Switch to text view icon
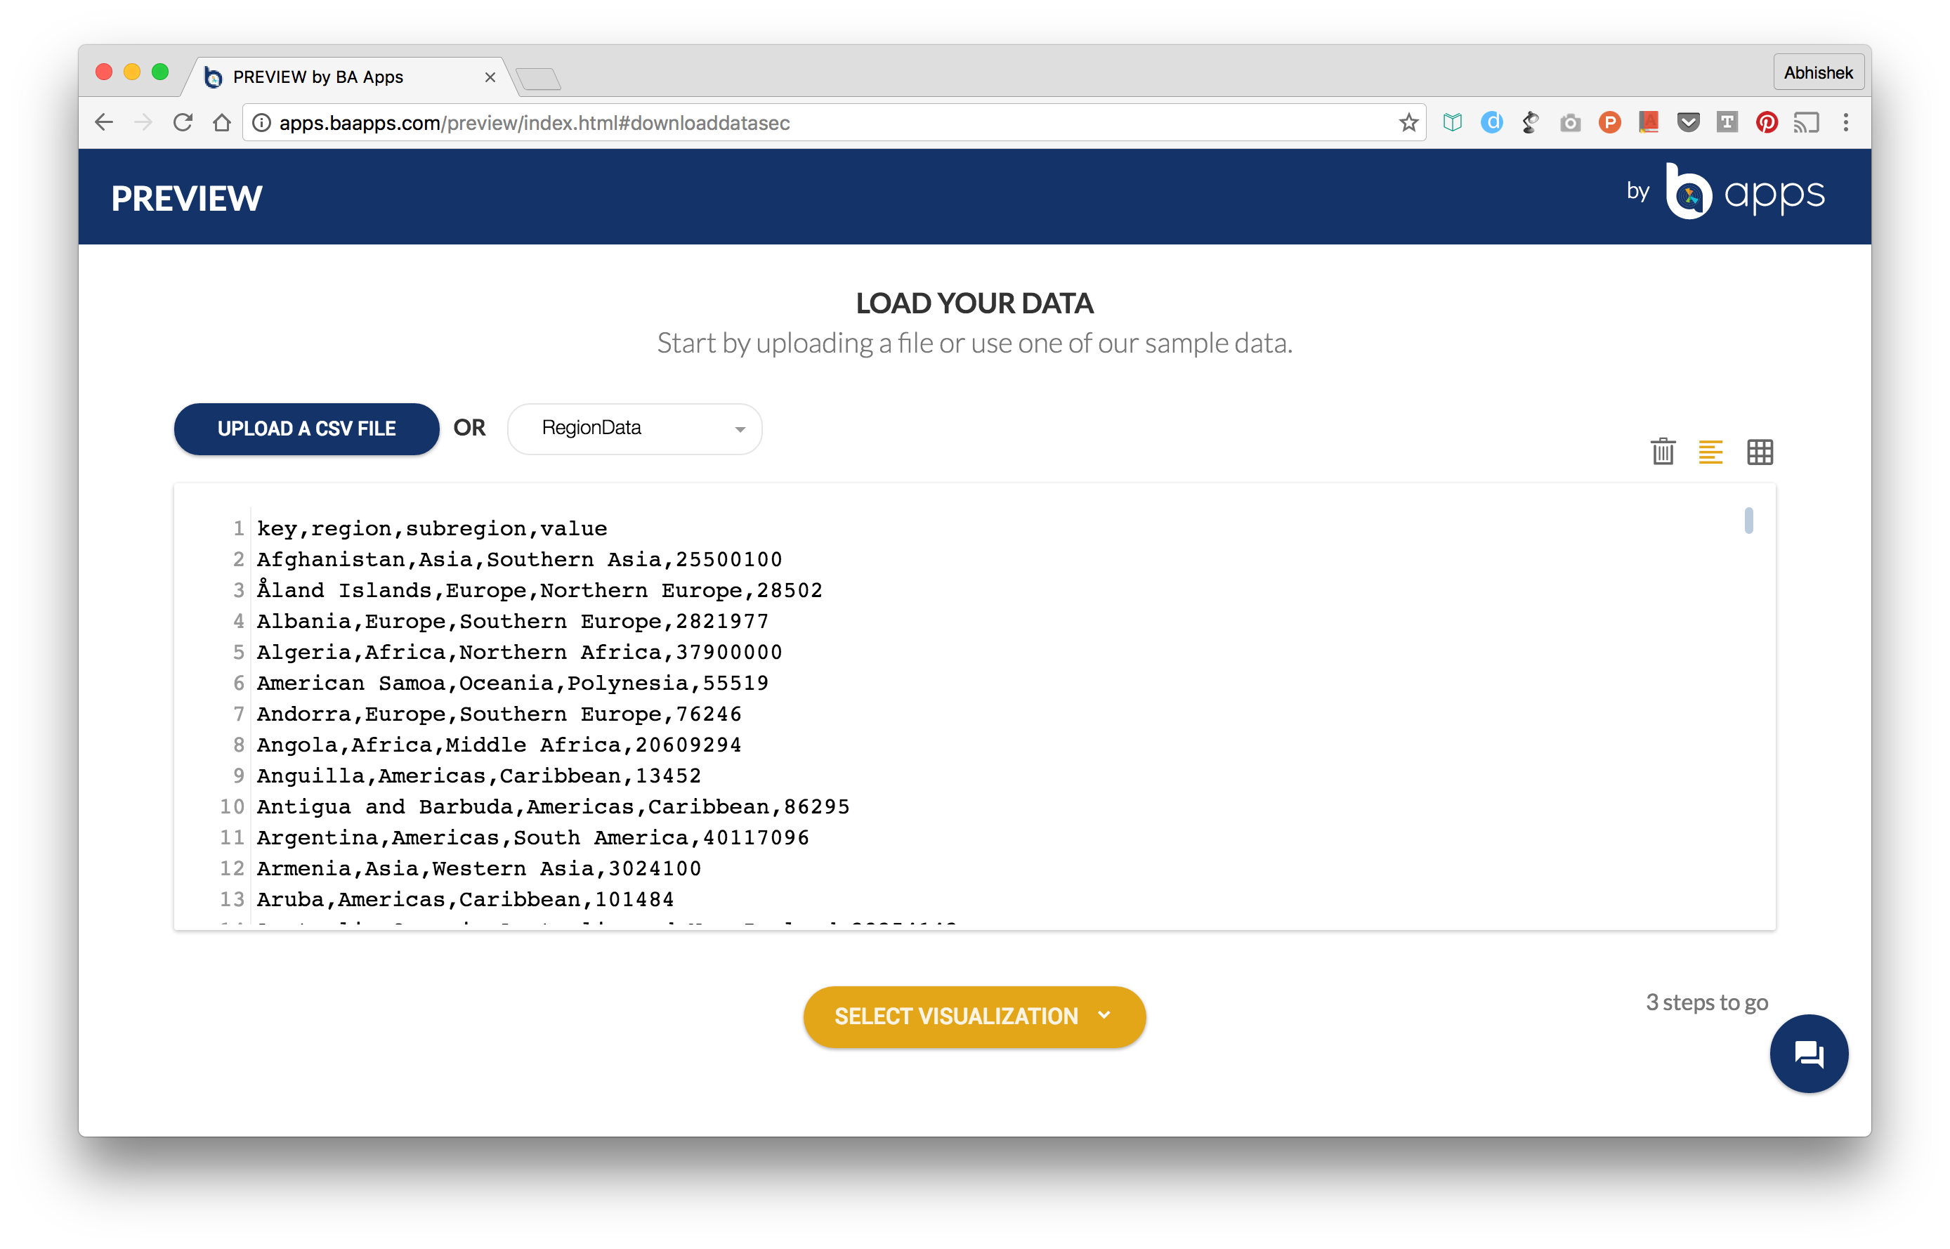The height and width of the screenshot is (1249, 1950). (x=1710, y=452)
